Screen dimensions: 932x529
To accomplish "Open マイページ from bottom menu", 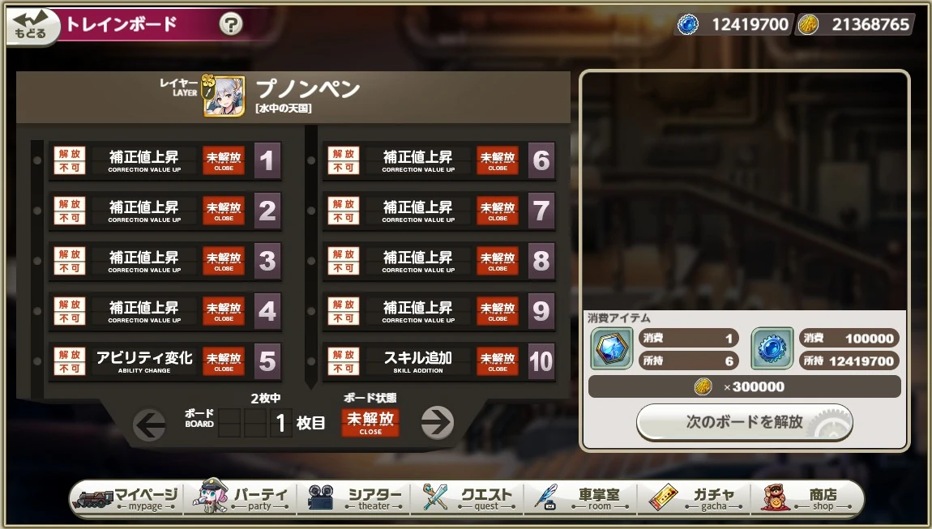I will (126, 498).
